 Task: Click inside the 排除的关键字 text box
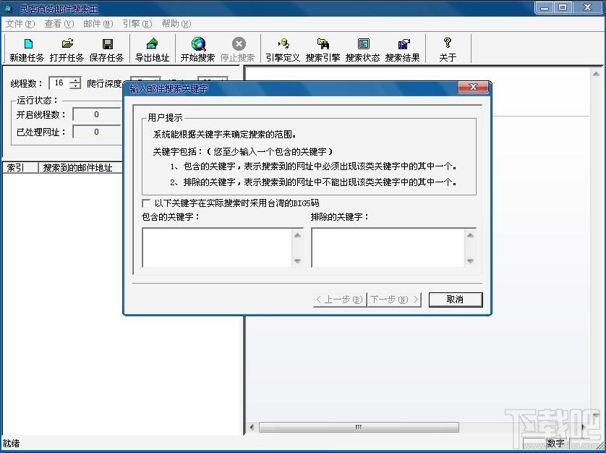click(388, 247)
